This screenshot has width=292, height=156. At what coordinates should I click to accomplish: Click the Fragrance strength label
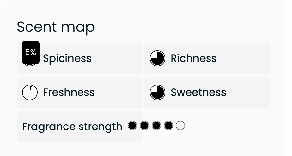click(x=72, y=127)
